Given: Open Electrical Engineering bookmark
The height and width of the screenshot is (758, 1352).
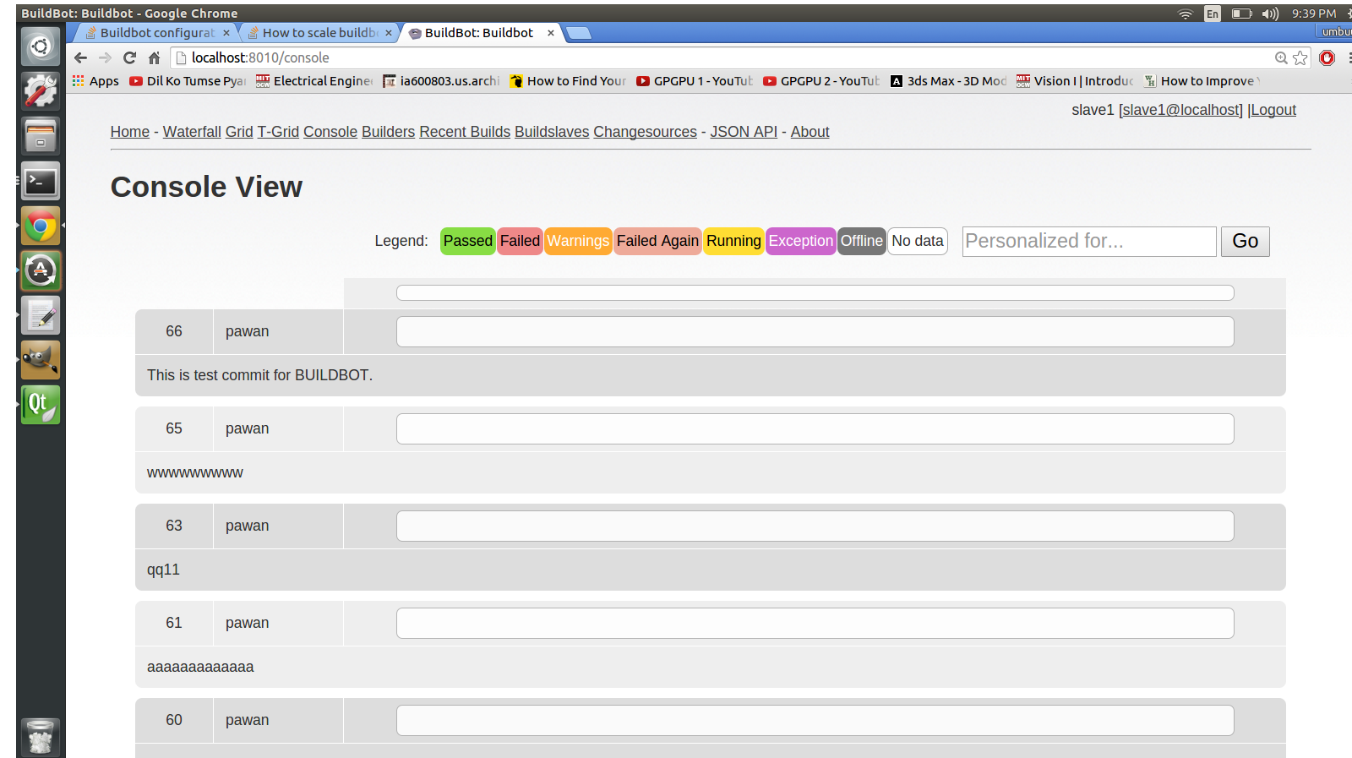Looking at the screenshot, I should click(314, 81).
